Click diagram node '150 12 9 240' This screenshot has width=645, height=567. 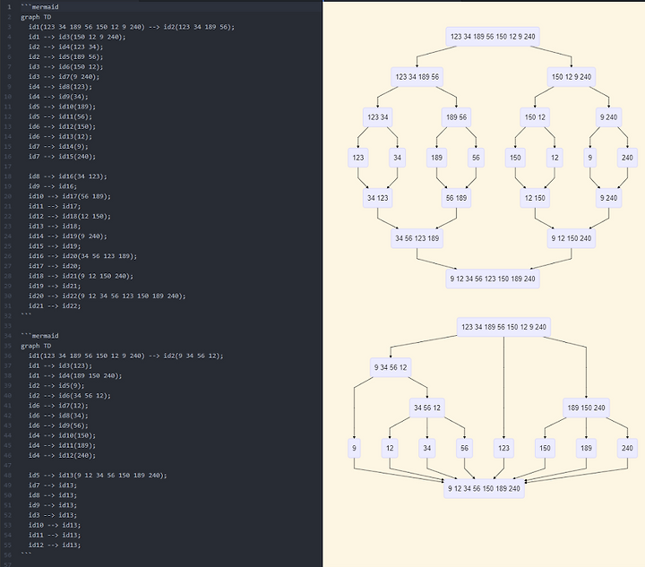pos(571,77)
